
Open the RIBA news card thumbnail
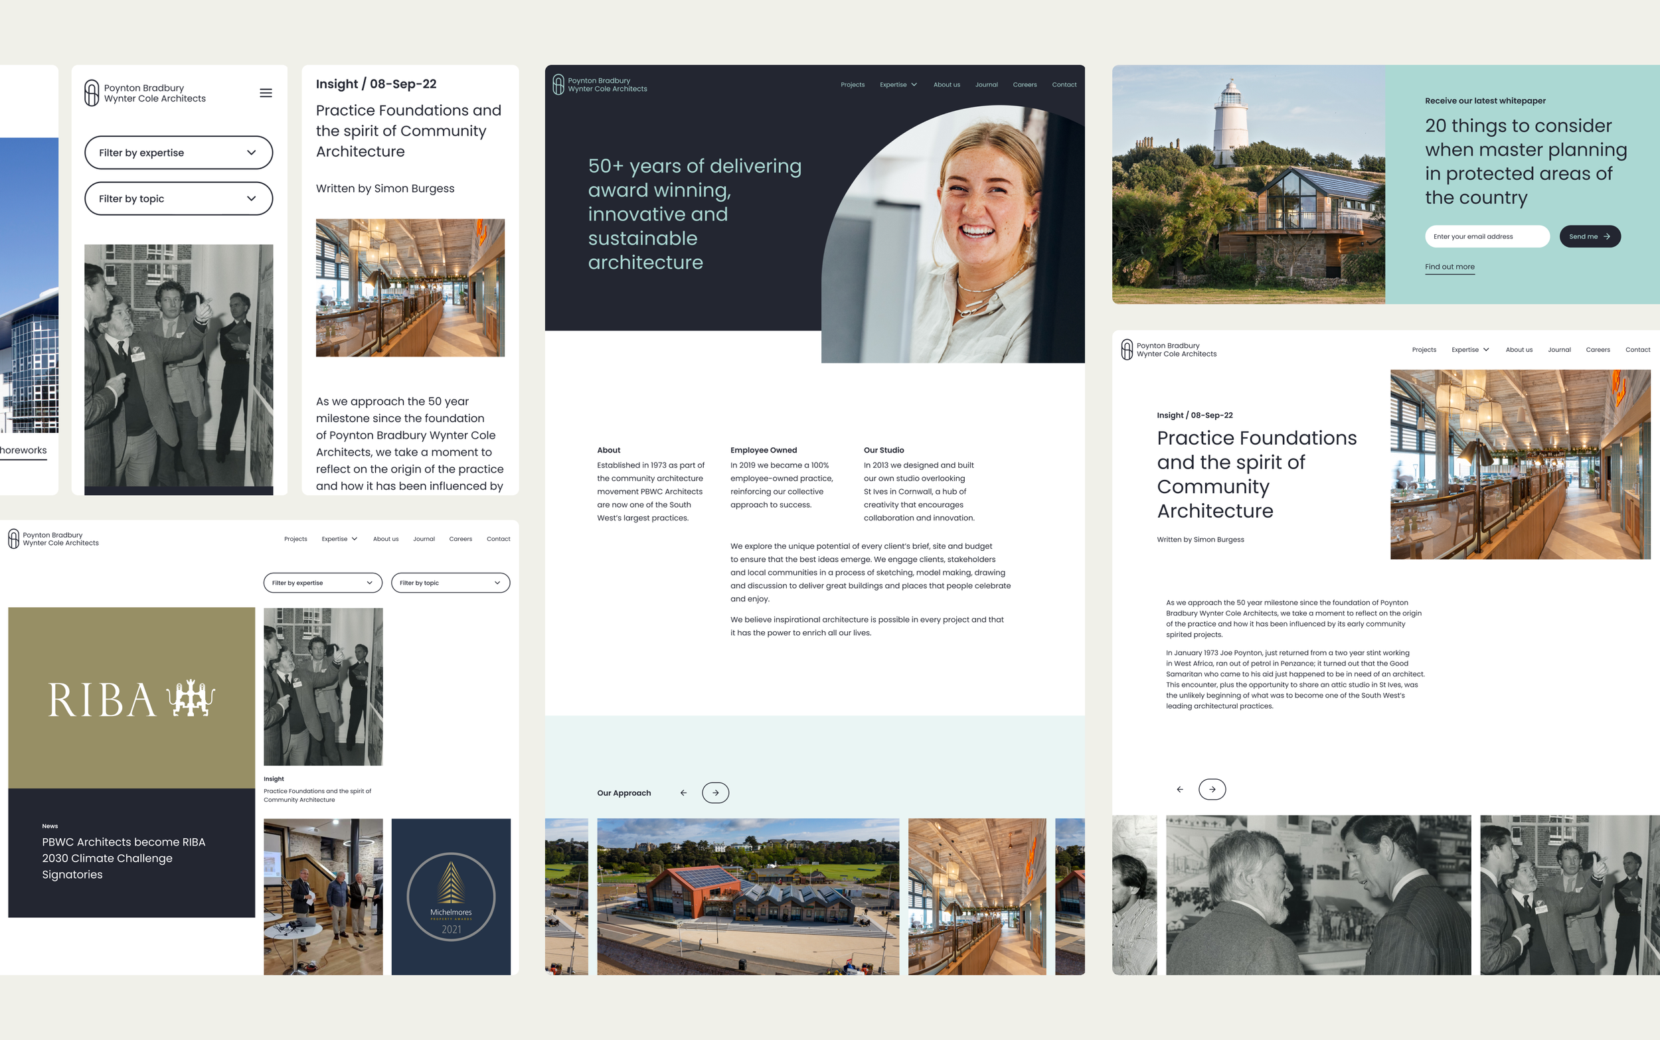pyautogui.click(x=131, y=698)
